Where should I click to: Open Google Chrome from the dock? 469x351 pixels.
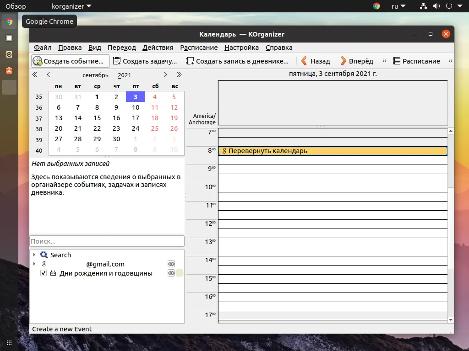tap(9, 21)
